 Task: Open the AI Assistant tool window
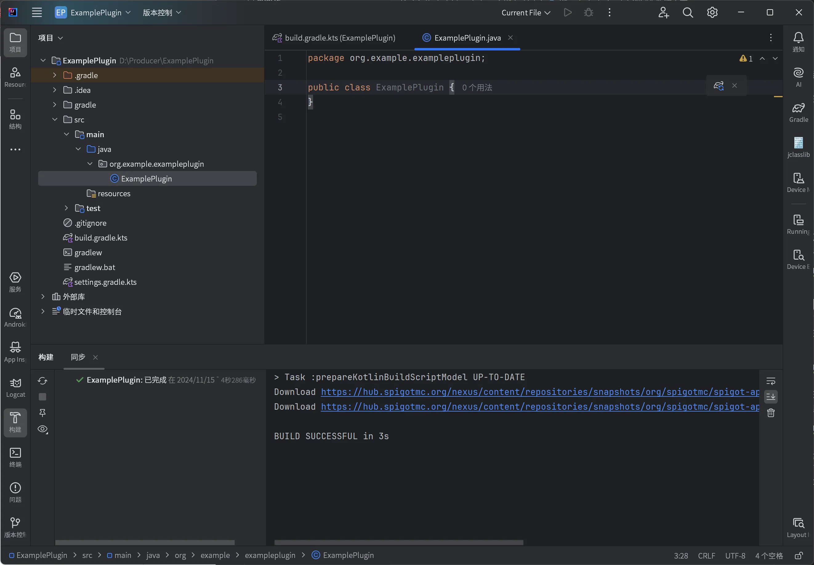point(798,77)
